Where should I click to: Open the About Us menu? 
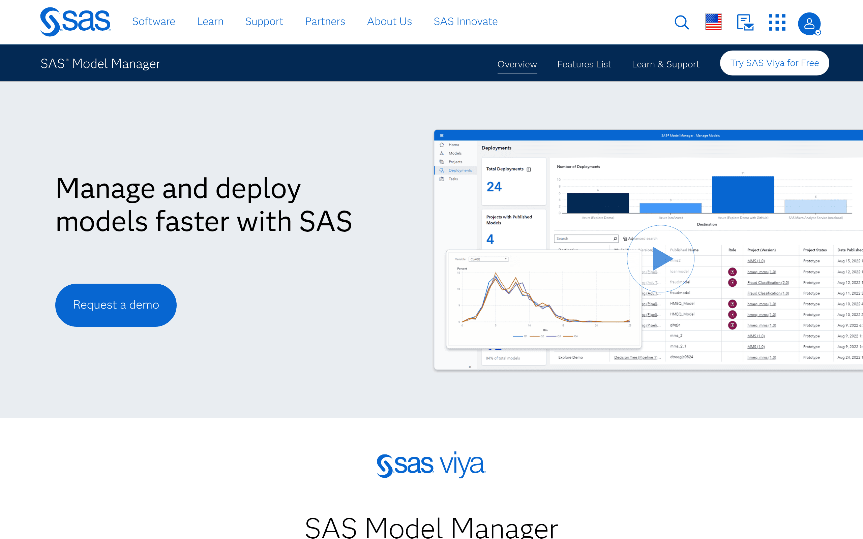point(389,21)
